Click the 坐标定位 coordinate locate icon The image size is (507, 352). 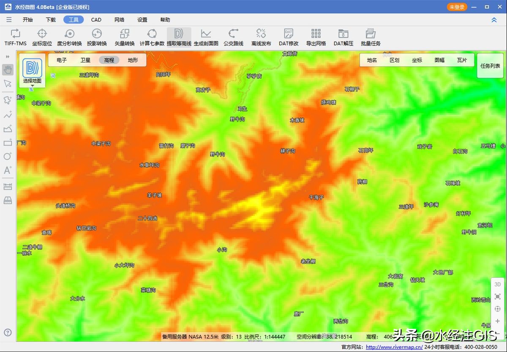point(42,37)
